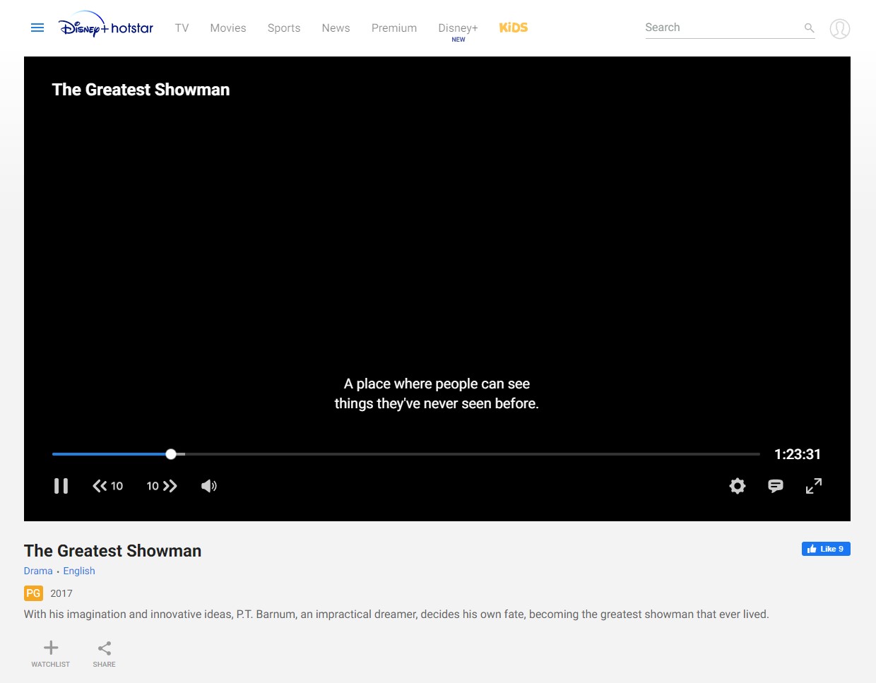Go to Disney+ Hotstar home logo
This screenshot has width=876, height=683.
pyautogui.click(x=106, y=25)
